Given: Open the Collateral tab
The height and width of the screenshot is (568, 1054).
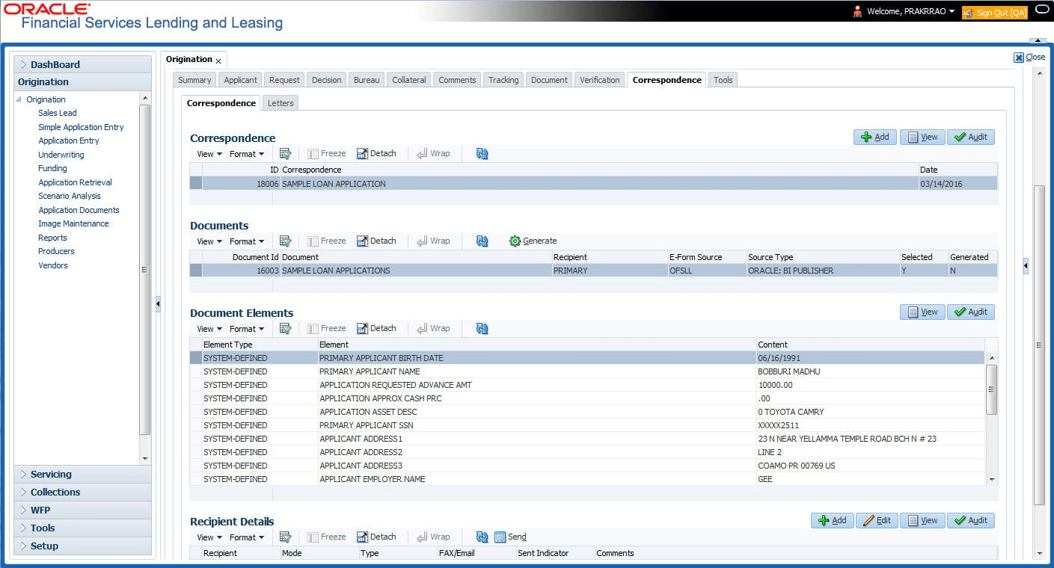Looking at the screenshot, I should coord(409,80).
